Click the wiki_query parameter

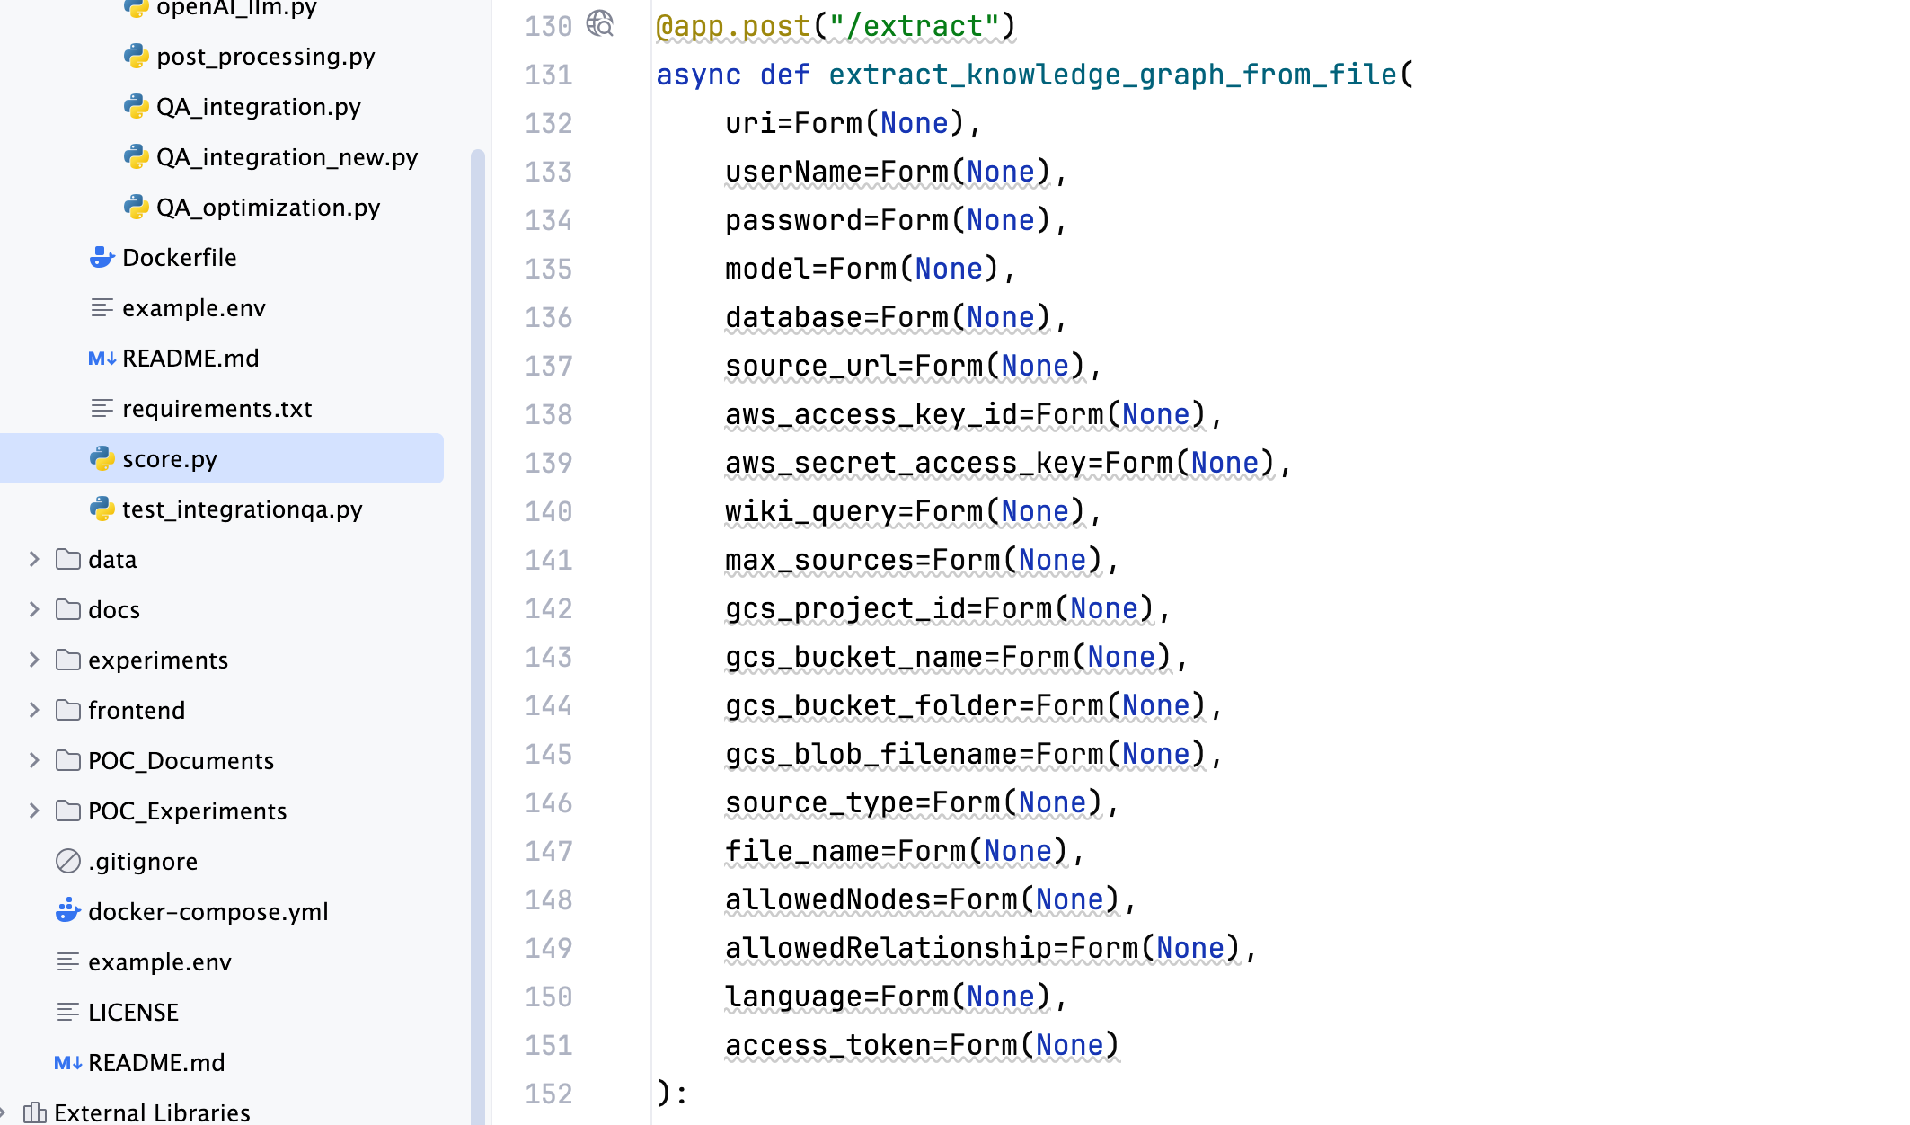pyautogui.click(x=811, y=511)
